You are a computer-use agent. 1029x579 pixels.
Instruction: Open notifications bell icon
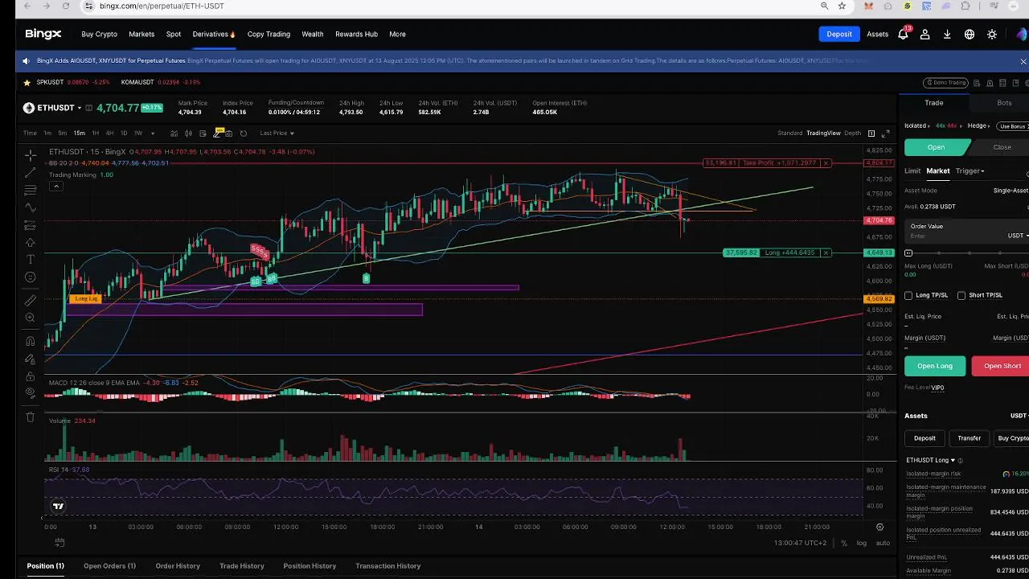click(x=903, y=35)
